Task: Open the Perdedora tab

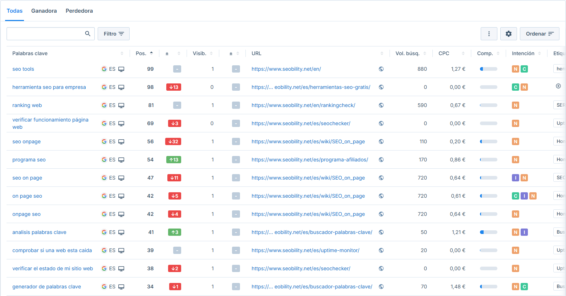Action: coord(79,11)
